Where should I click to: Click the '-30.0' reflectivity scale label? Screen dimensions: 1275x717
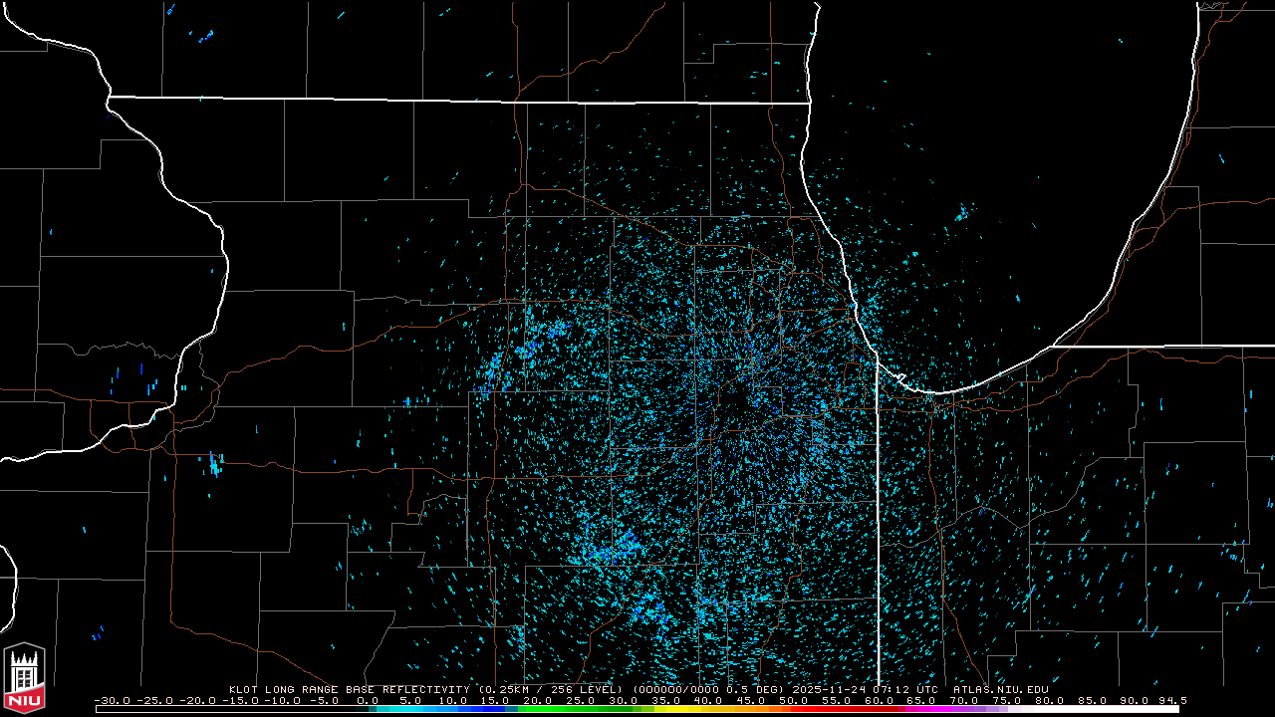(112, 701)
